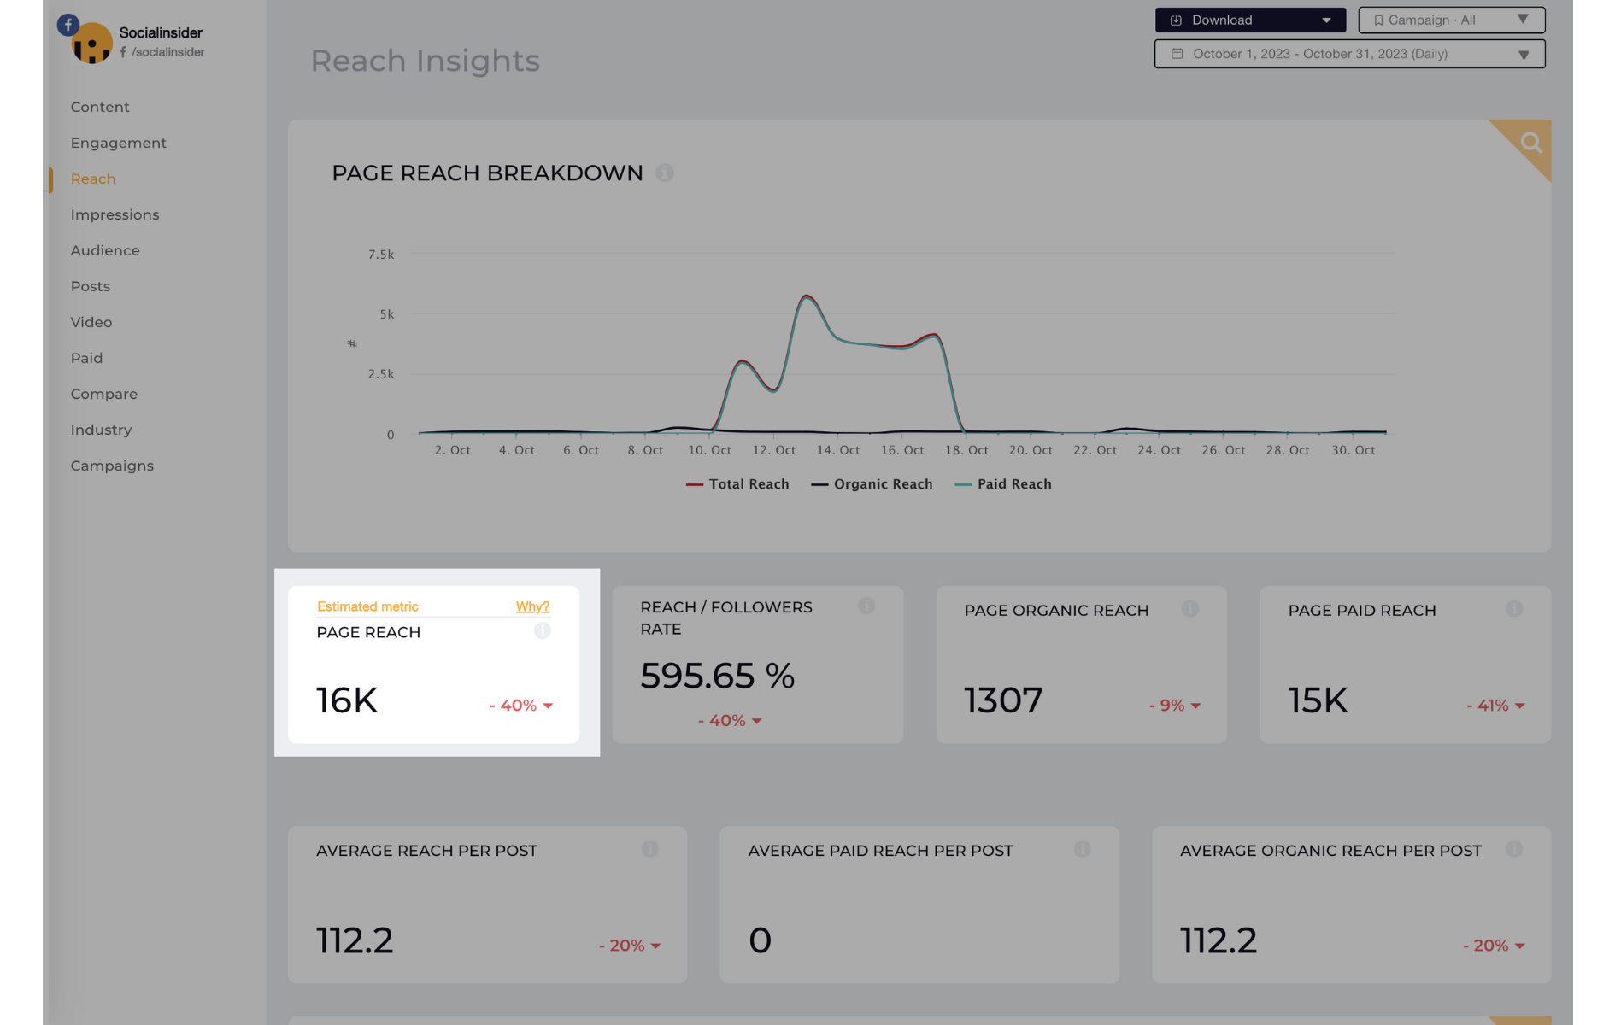Expand the Download dropdown arrow
The height and width of the screenshot is (1025, 1615).
(1326, 20)
